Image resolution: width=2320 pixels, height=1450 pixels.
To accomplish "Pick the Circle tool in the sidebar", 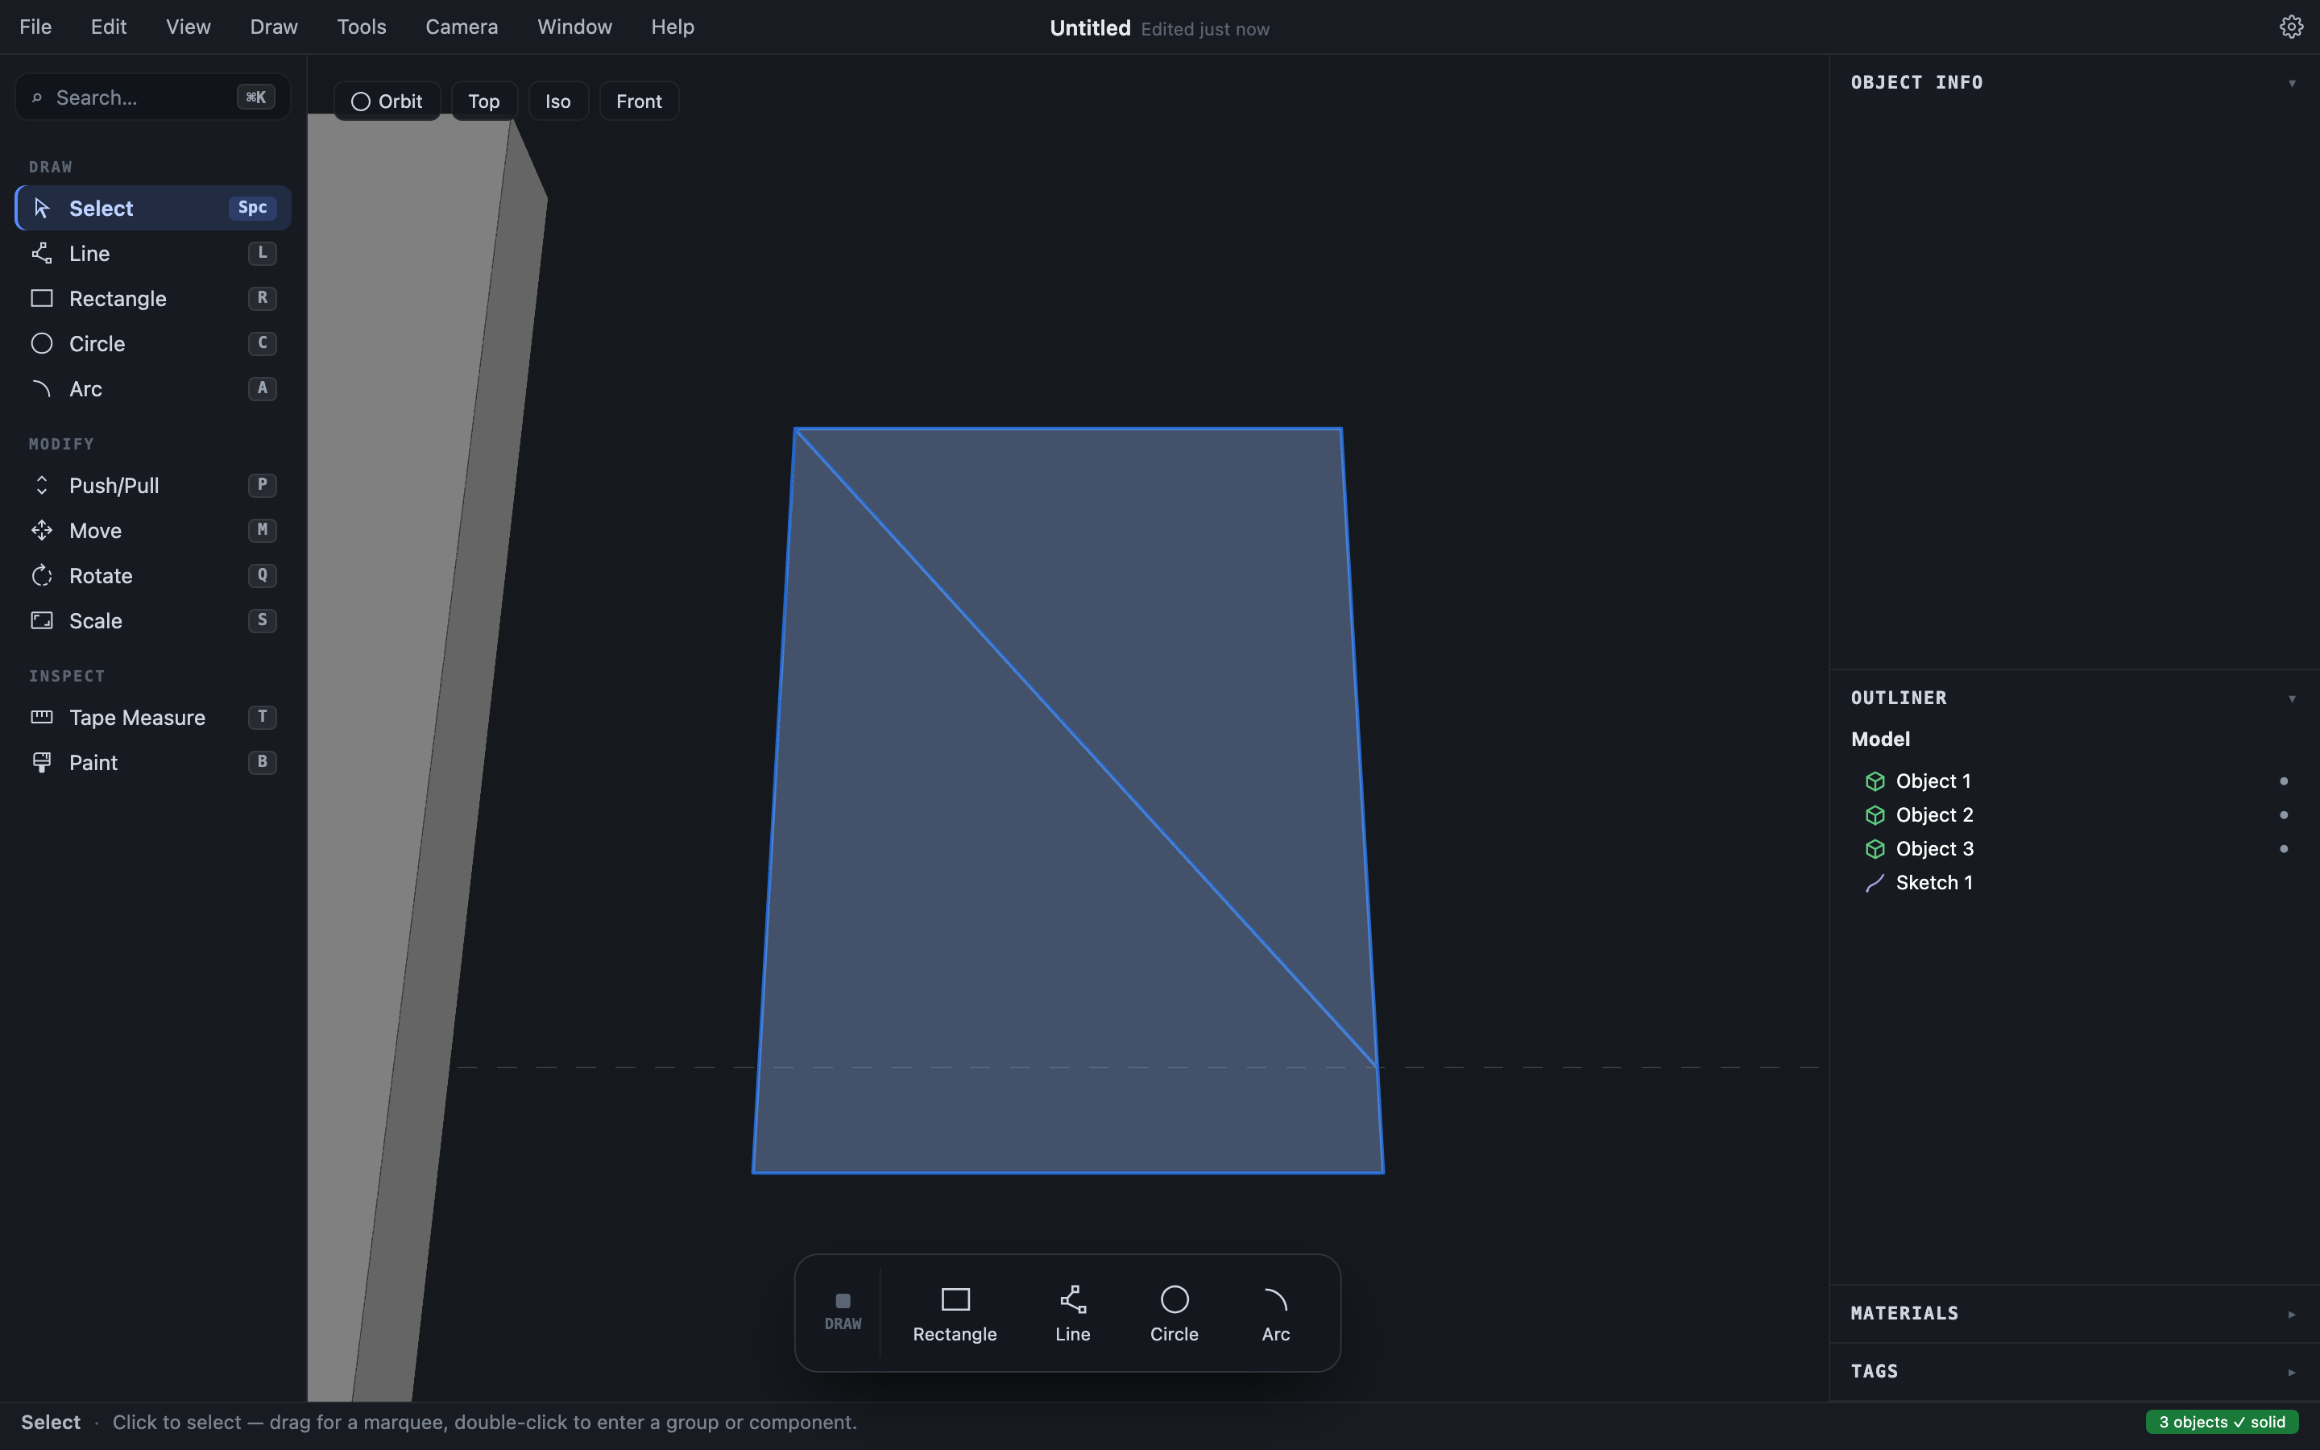I will tap(152, 343).
